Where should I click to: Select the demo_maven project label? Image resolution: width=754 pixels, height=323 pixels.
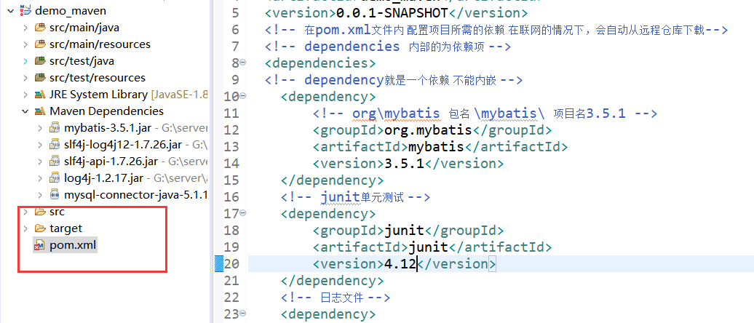71,11
